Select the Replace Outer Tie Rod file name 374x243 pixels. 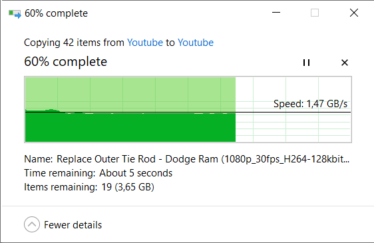pos(203,159)
